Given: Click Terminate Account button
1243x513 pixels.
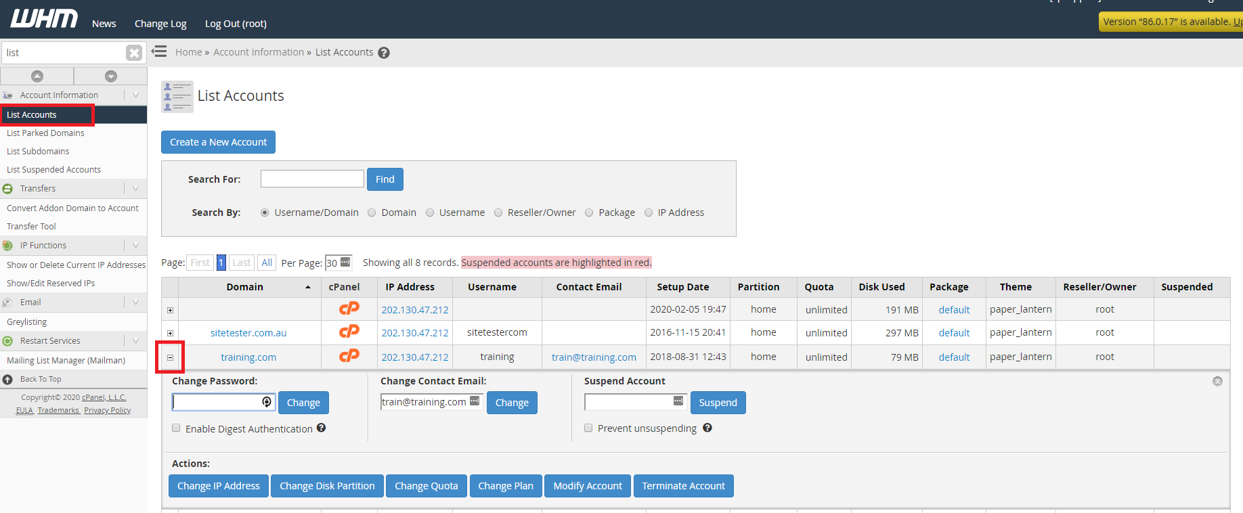Looking at the screenshot, I should pos(683,486).
